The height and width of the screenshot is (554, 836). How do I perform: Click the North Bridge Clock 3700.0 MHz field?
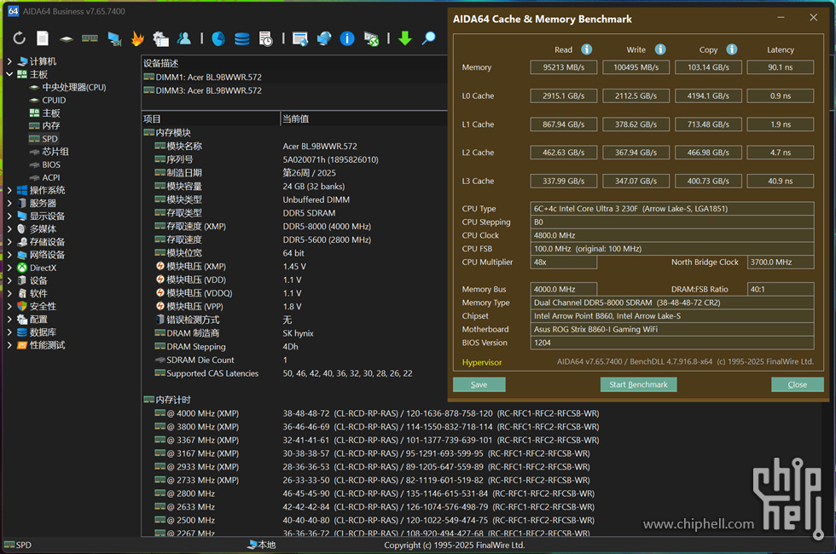(x=780, y=263)
